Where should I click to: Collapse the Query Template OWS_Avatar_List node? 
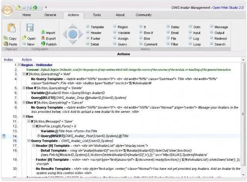pyautogui.click(x=29, y=141)
